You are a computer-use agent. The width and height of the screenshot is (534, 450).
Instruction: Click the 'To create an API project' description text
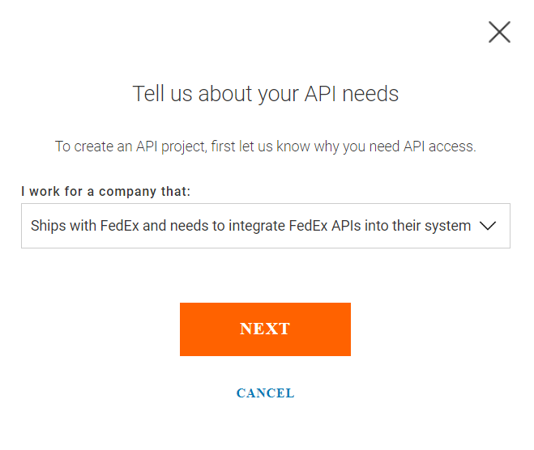(x=266, y=146)
